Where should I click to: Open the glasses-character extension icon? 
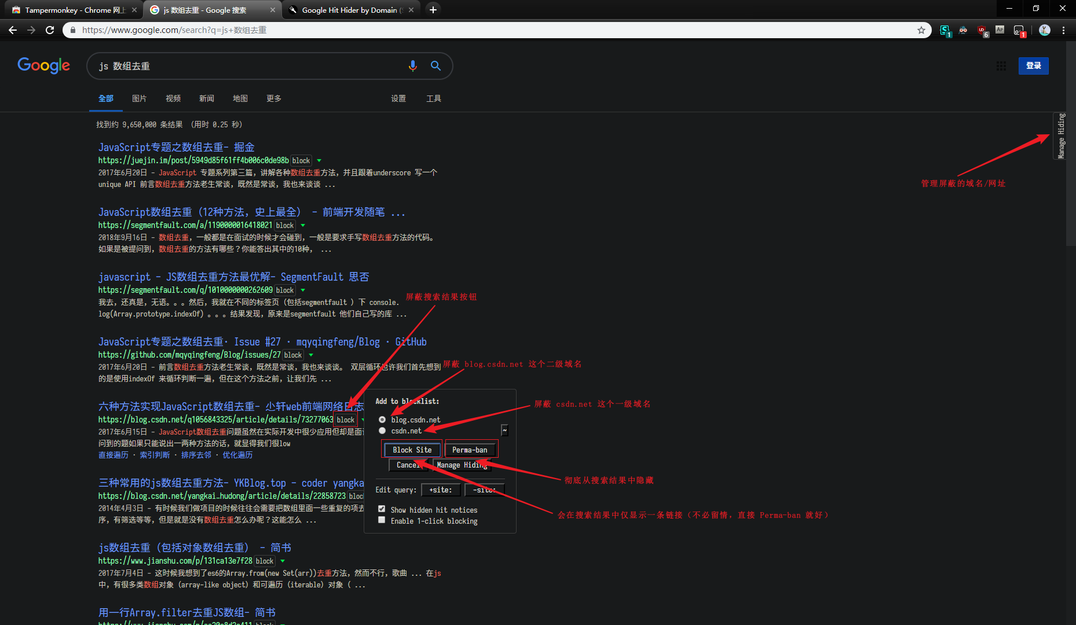(x=963, y=30)
